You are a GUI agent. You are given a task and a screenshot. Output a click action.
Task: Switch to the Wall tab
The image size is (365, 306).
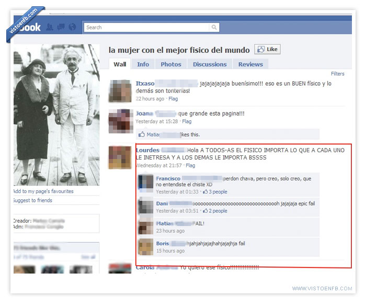pos(120,64)
